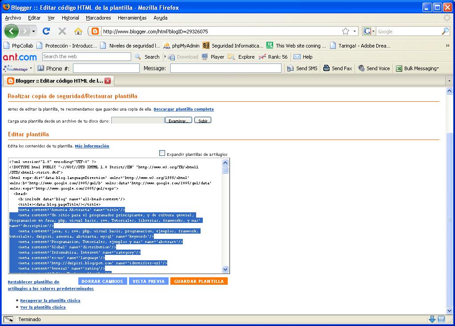Image resolution: width=455 pixels, height=326 pixels.
Task: Open the Home page icon
Action: pyautogui.click(x=78, y=31)
